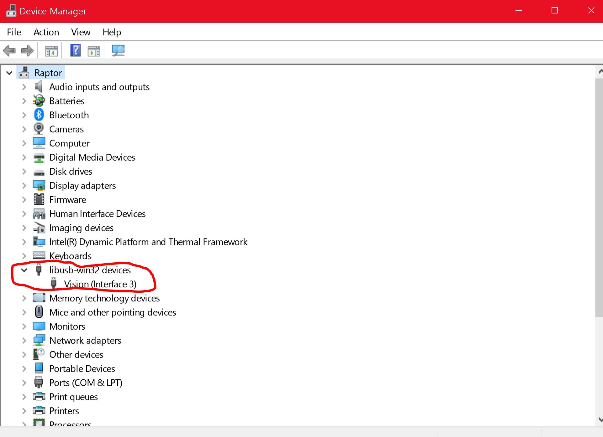Click the Device Manager title bar icon

11,11
